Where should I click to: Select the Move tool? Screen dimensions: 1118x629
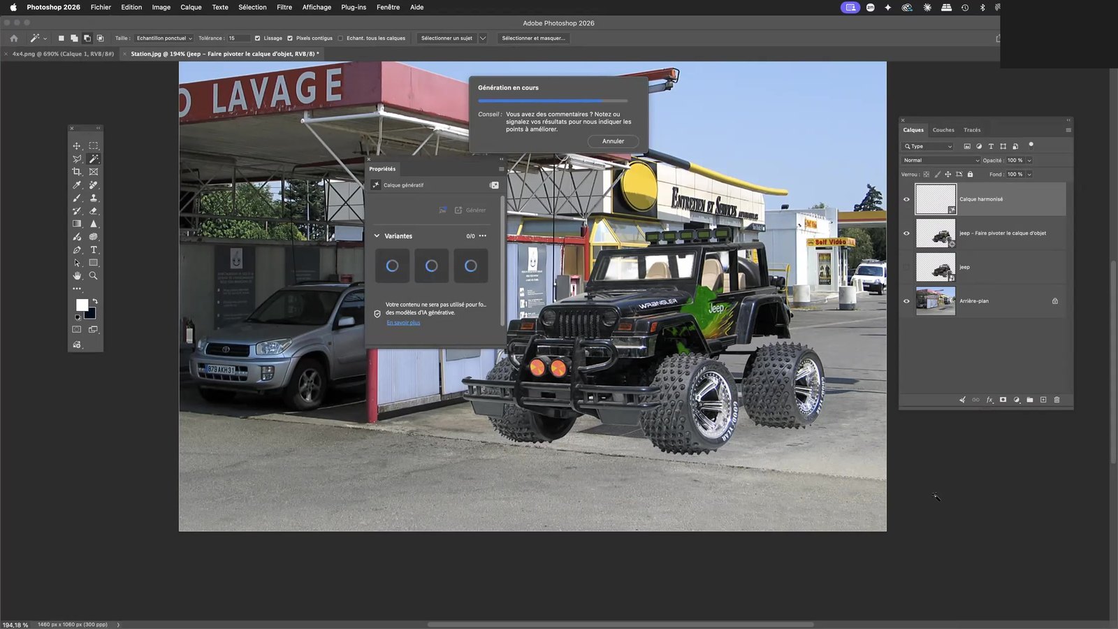pos(77,146)
